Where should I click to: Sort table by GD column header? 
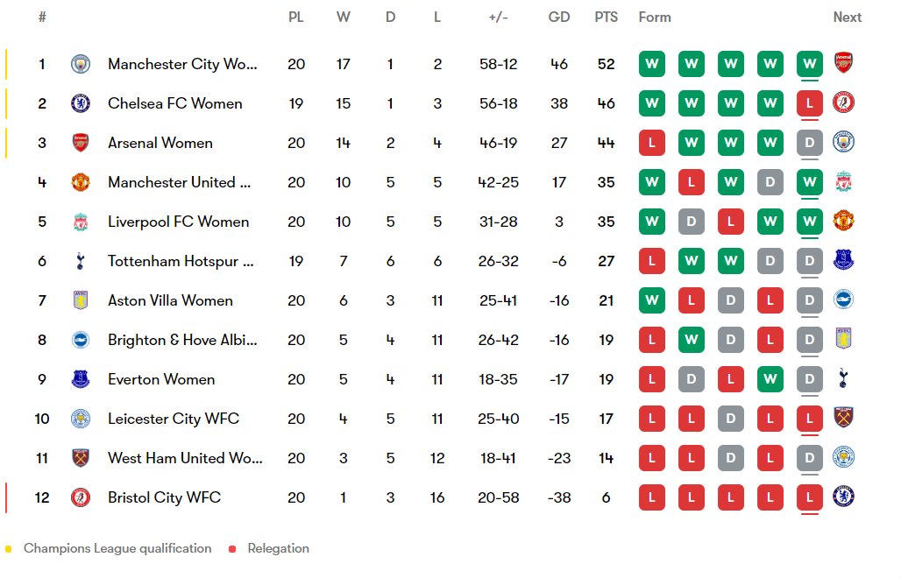pyautogui.click(x=559, y=18)
